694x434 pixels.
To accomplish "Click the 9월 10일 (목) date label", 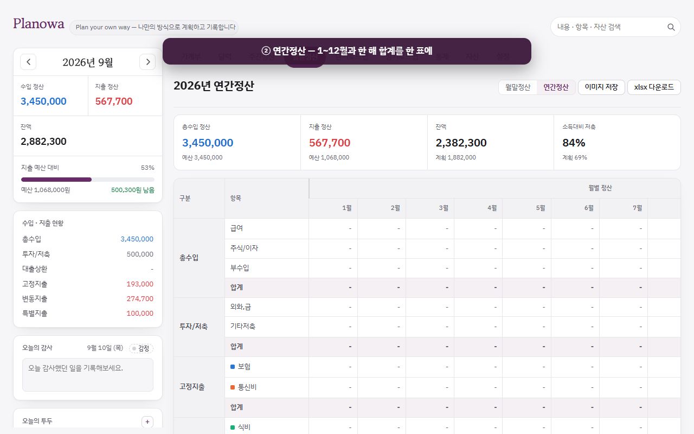I will [x=105, y=348].
